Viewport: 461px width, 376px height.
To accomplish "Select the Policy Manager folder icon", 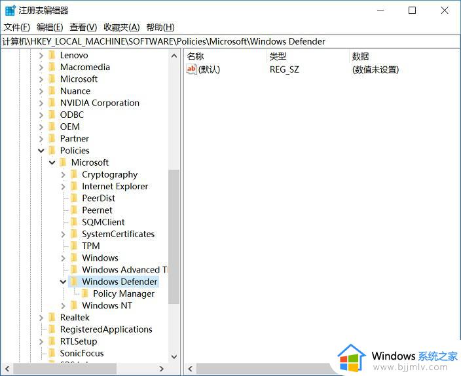I will coord(85,293).
